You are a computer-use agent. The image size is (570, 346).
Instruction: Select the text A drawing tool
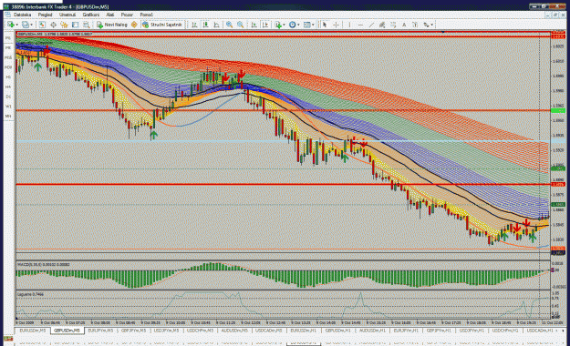[404, 25]
